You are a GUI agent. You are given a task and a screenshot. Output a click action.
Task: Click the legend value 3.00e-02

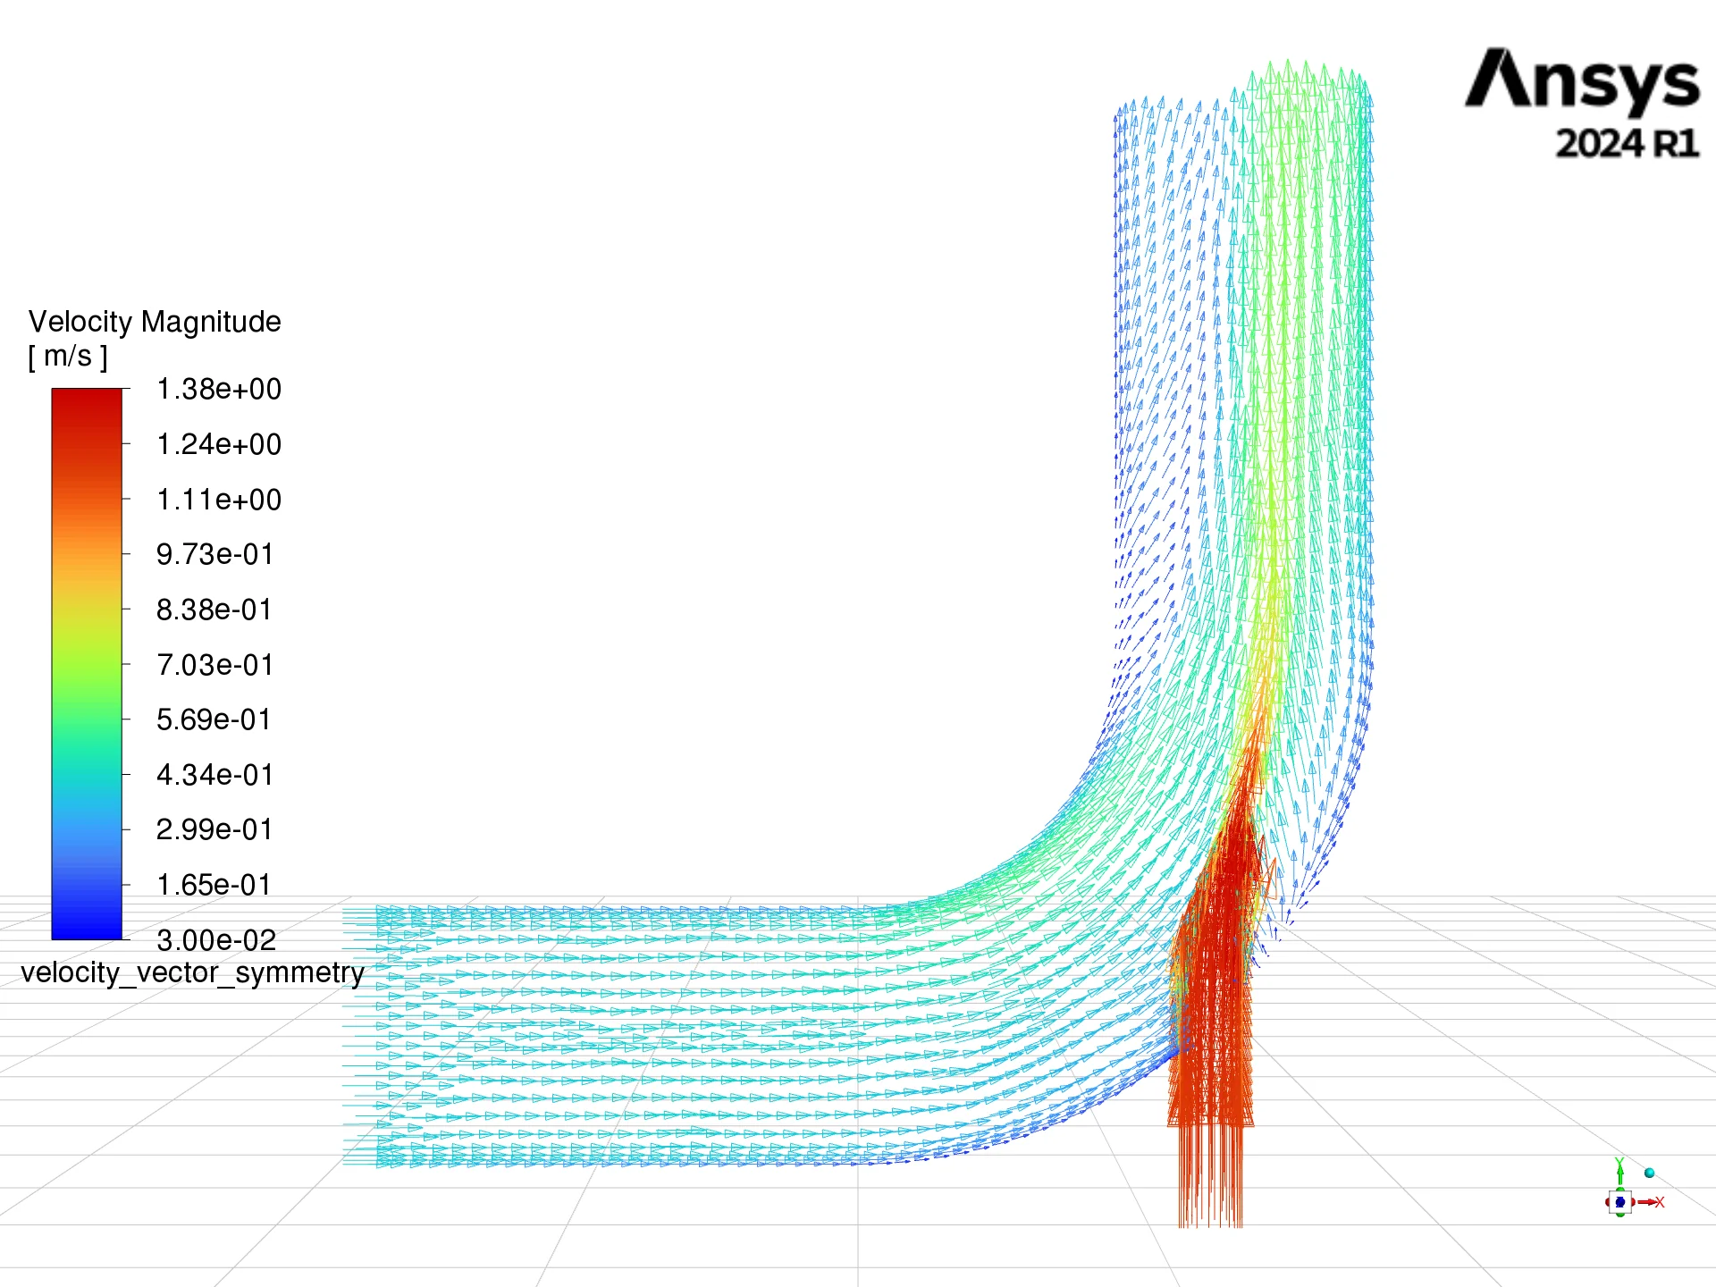coord(216,940)
